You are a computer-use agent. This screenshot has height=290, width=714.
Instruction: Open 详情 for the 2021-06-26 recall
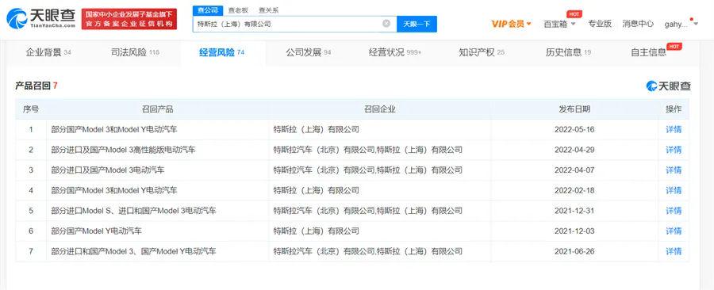coord(674,251)
